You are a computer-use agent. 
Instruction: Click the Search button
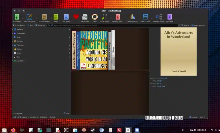pyautogui.click(x=185, y=25)
